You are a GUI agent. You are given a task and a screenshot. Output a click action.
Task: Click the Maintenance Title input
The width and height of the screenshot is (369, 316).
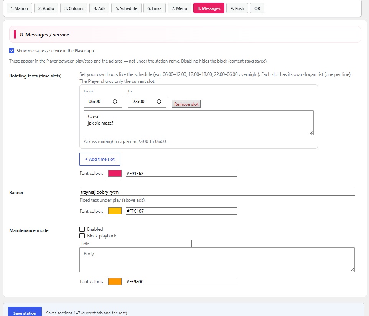pyautogui.click(x=135, y=244)
